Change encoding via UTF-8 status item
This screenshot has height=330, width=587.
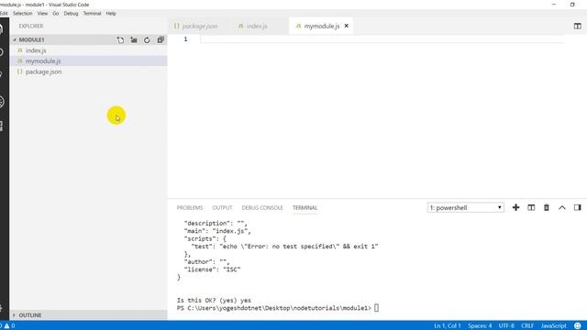506,326
